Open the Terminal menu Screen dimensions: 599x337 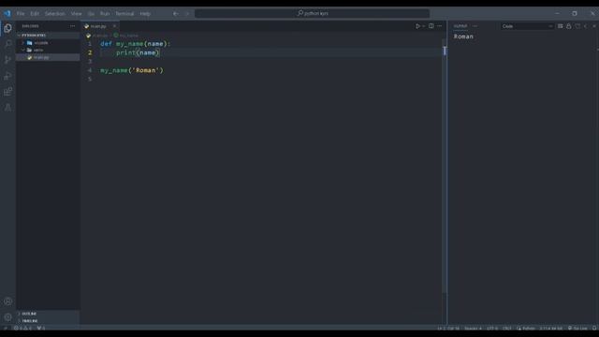(x=124, y=13)
